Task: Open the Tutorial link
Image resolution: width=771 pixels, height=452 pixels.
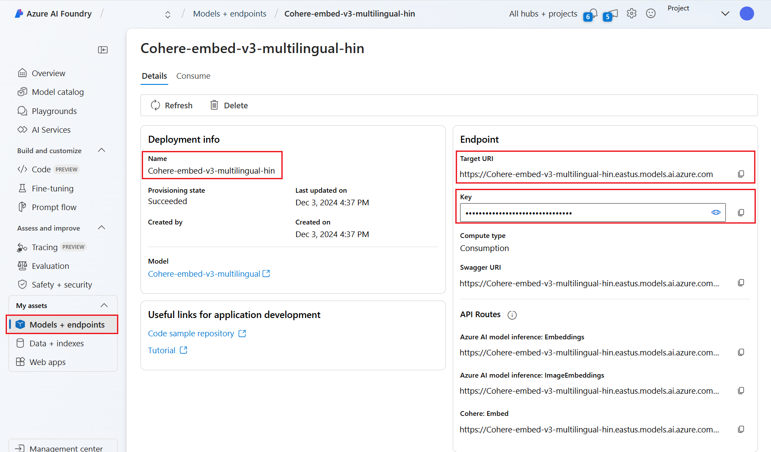Action: (167, 350)
